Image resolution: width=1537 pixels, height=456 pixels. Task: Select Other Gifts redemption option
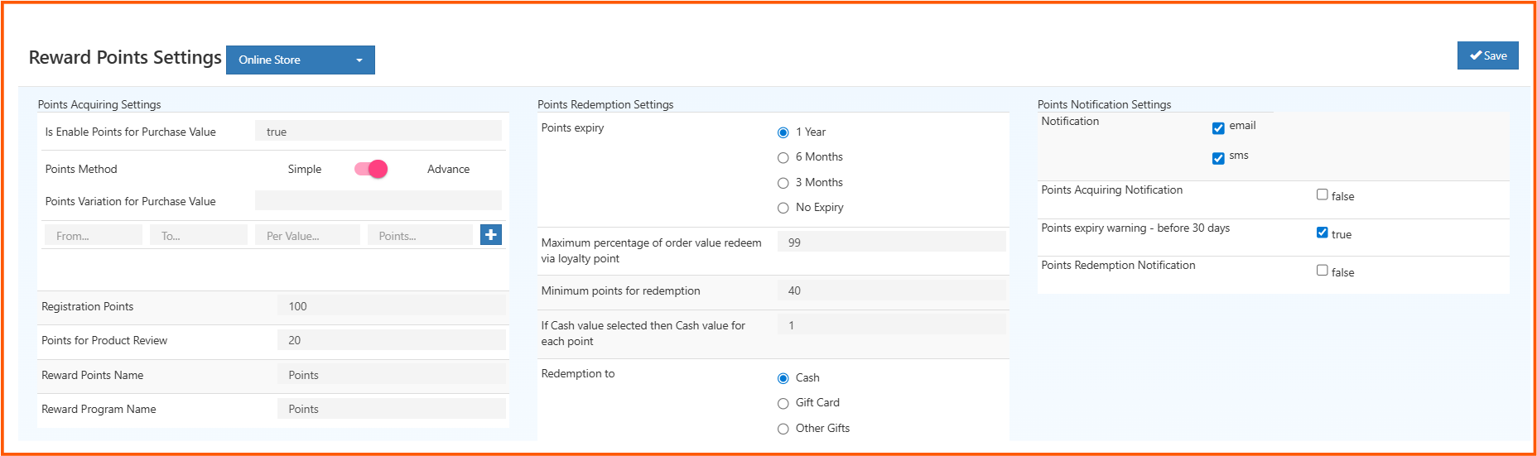(x=783, y=429)
